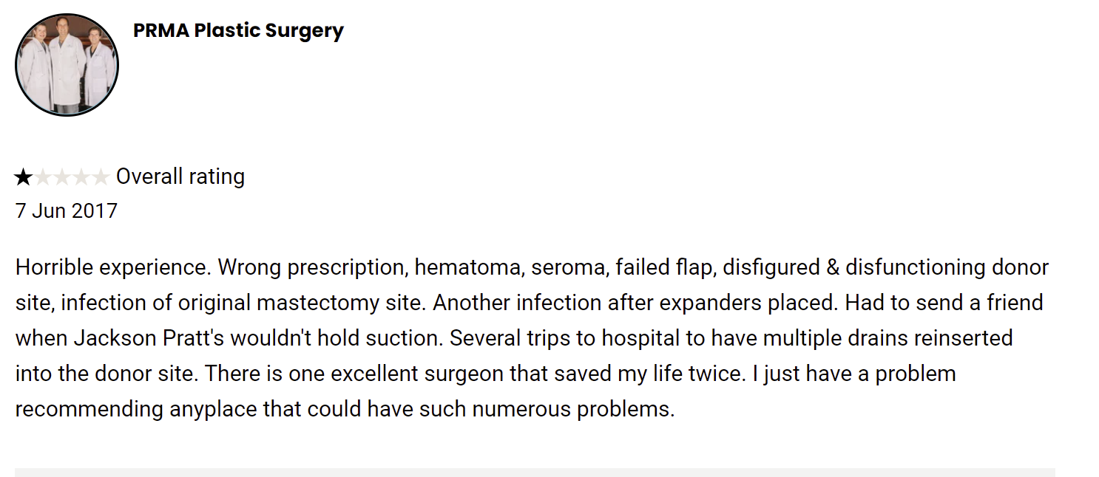Click the word anyplace in last line
This screenshot has width=1099, height=477.
pyautogui.click(x=214, y=409)
